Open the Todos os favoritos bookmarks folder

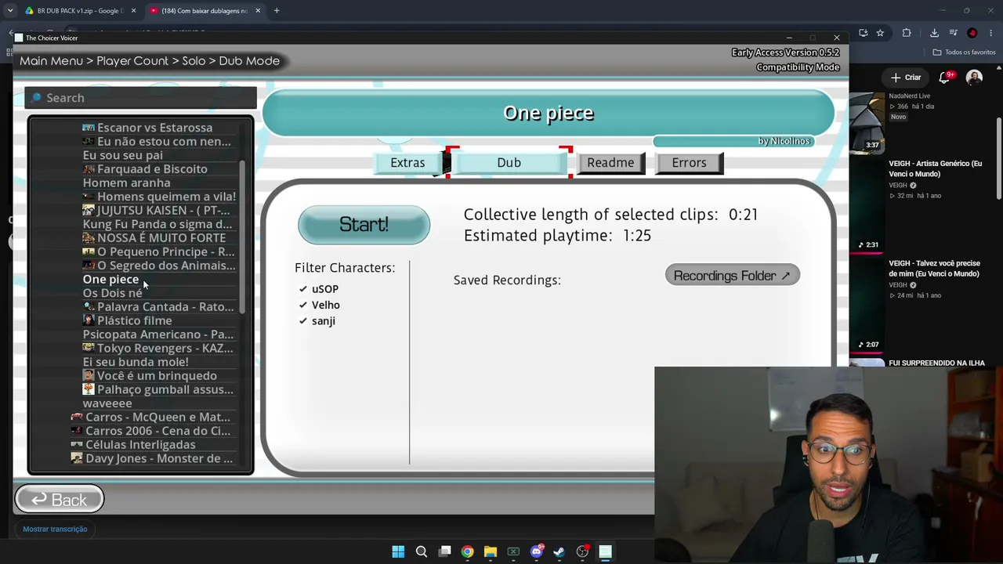965,52
